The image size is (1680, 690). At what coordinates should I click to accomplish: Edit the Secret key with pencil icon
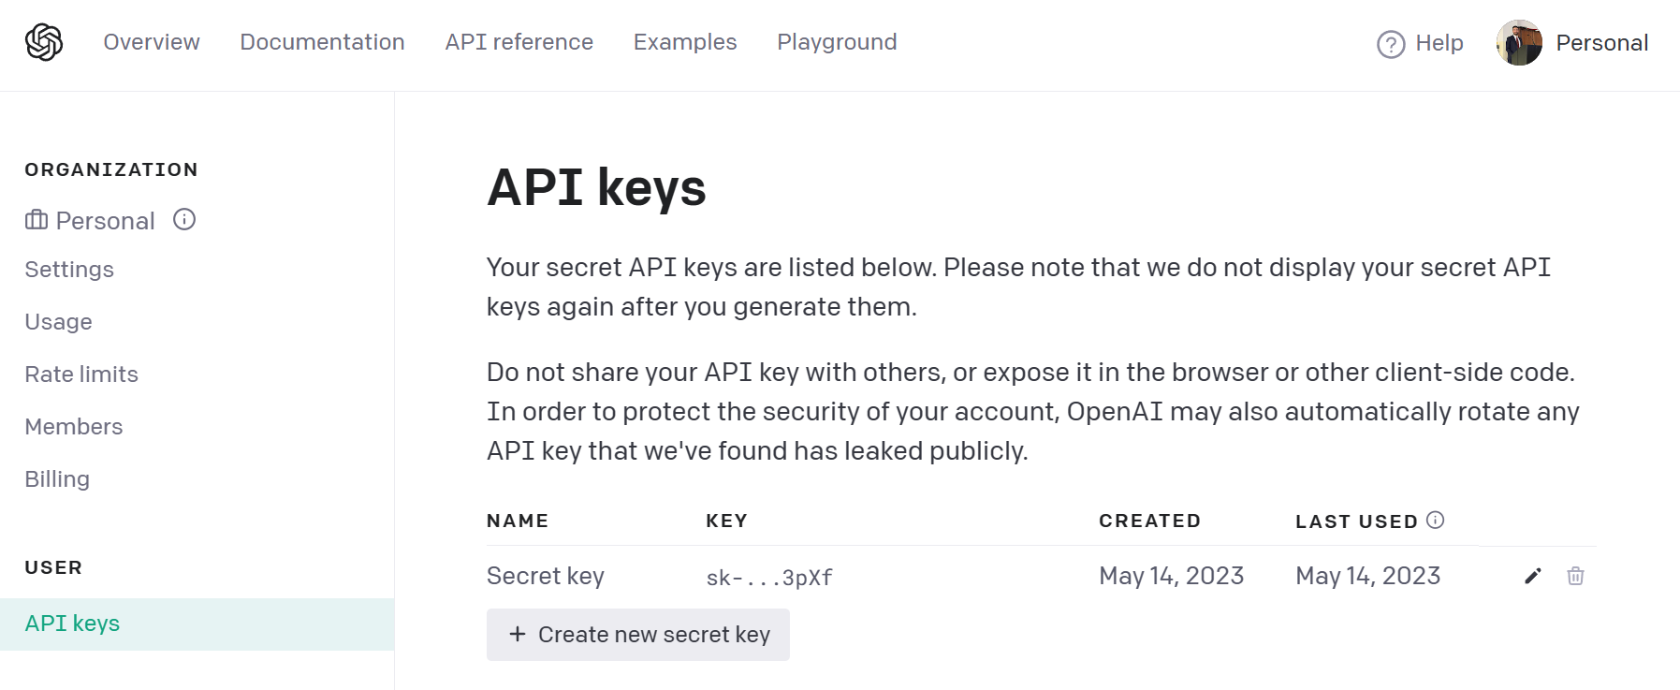click(x=1532, y=576)
